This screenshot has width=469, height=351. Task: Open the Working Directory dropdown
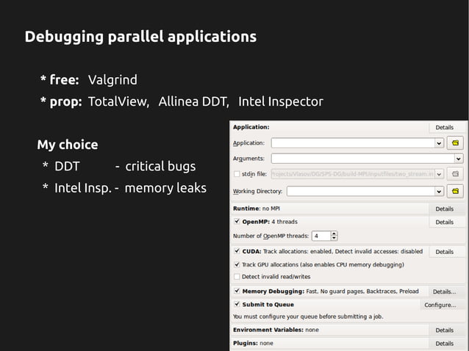click(439, 191)
